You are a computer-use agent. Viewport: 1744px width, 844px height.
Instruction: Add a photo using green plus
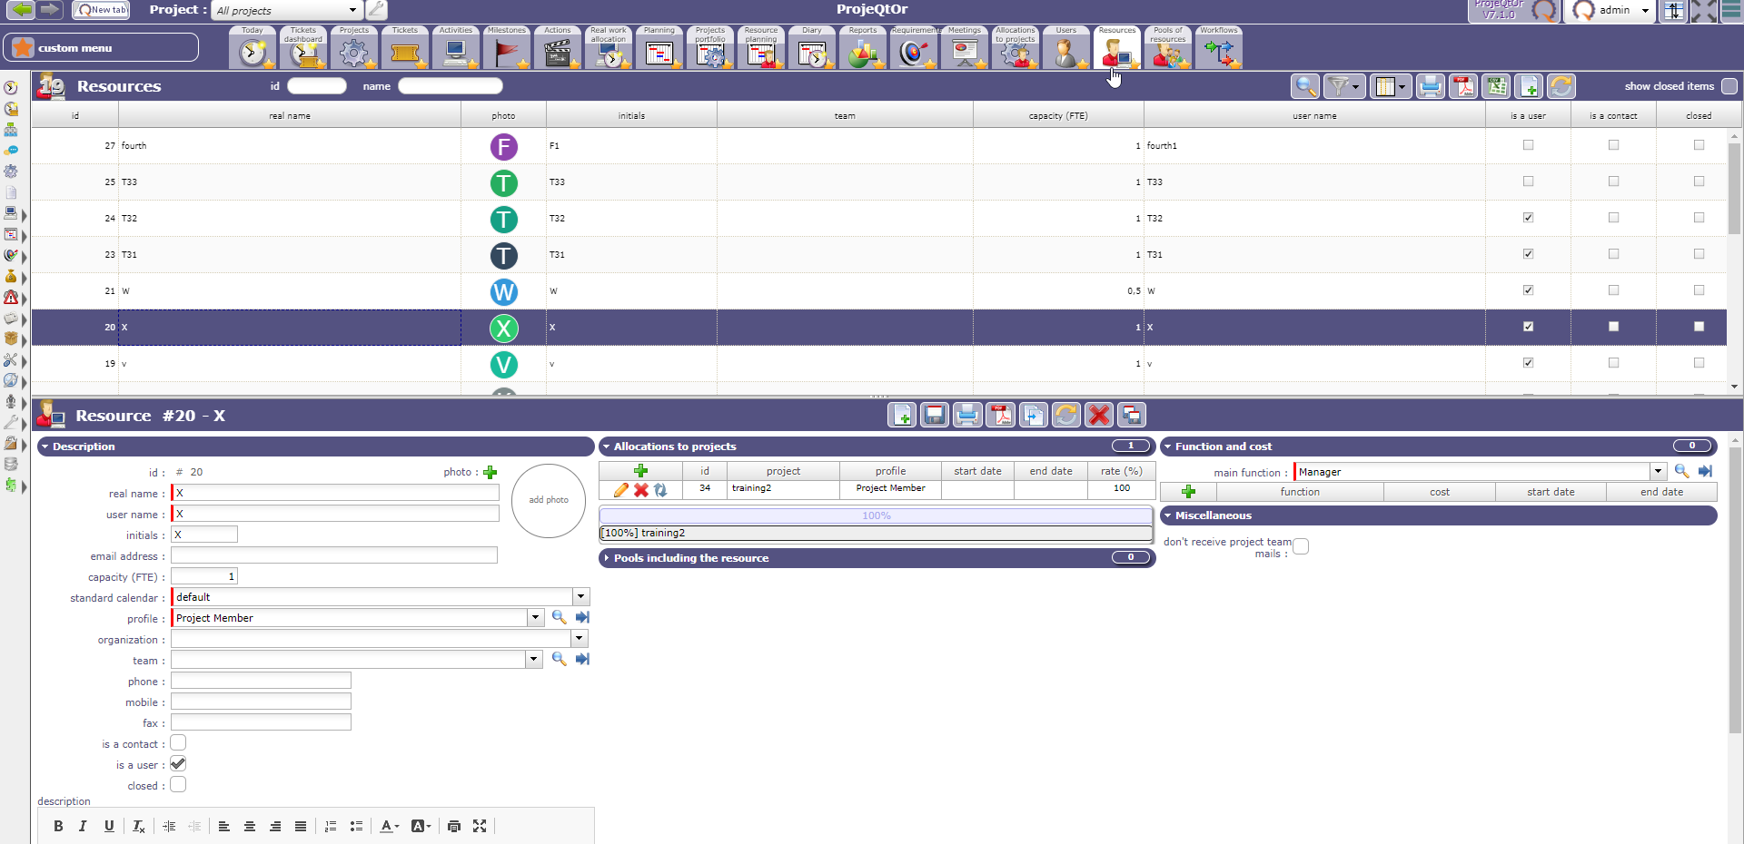point(490,472)
